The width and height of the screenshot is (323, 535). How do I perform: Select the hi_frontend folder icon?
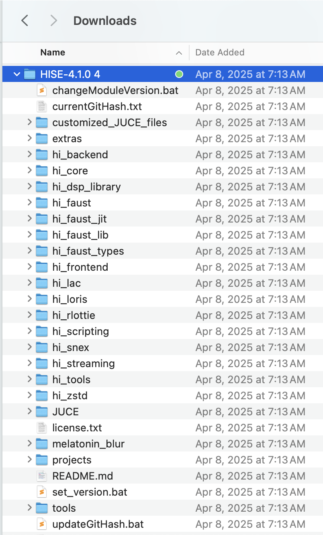tap(42, 267)
